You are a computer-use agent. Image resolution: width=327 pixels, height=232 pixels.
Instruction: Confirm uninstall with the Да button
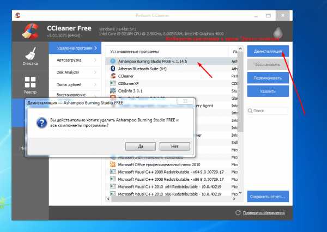click(140, 146)
